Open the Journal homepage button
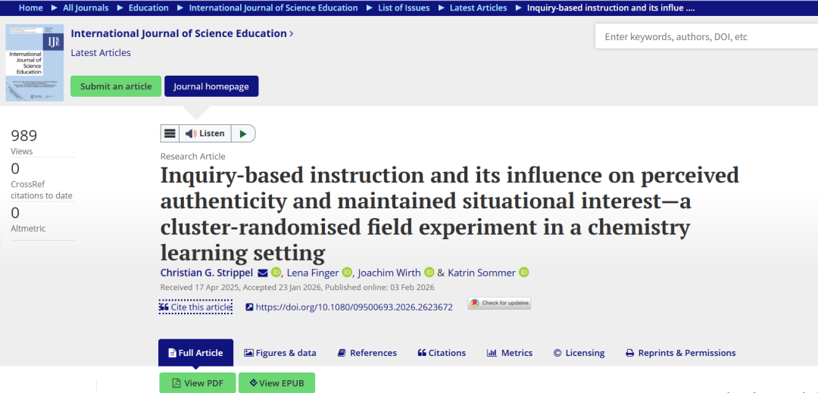This screenshot has height=393, width=818. 211,86
